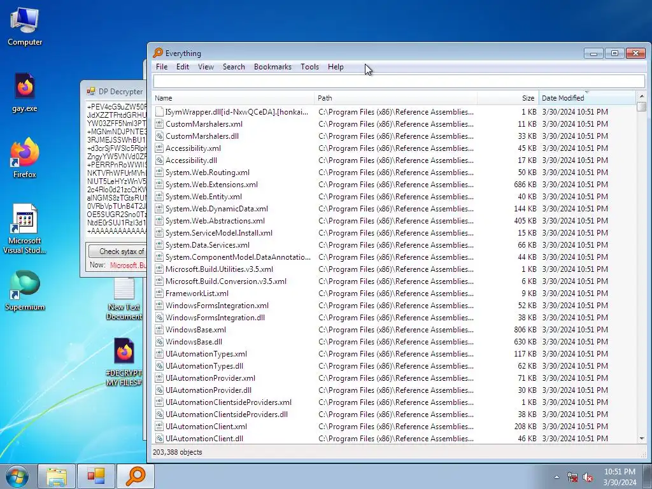
Task: Click the 806 KB size cell
Action: [x=525, y=330]
